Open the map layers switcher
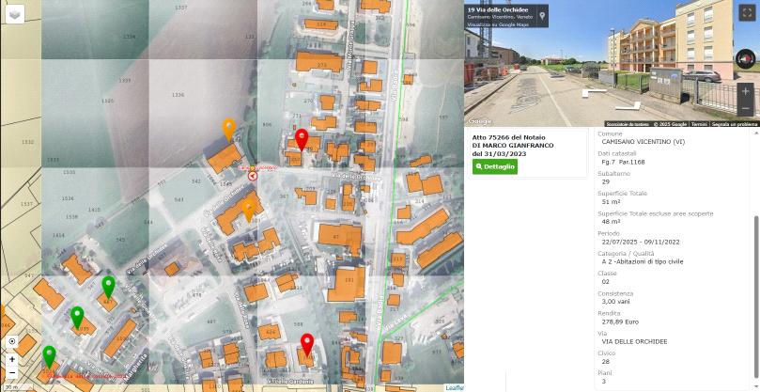Viewport: 760px width, 392px height. [14, 14]
